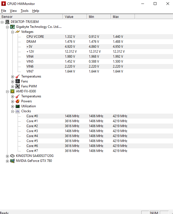The height and width of the screenshot is (214, 173).
Task: Select the DRAM voltage row
Action: click(x=100, y=41)
